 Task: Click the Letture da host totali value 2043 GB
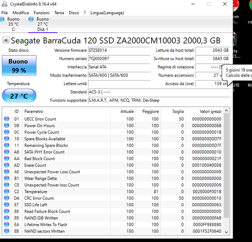(213, 50)
